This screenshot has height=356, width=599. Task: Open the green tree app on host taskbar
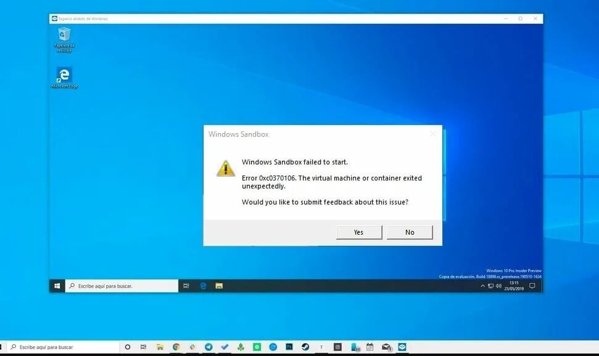pos(241,347)
